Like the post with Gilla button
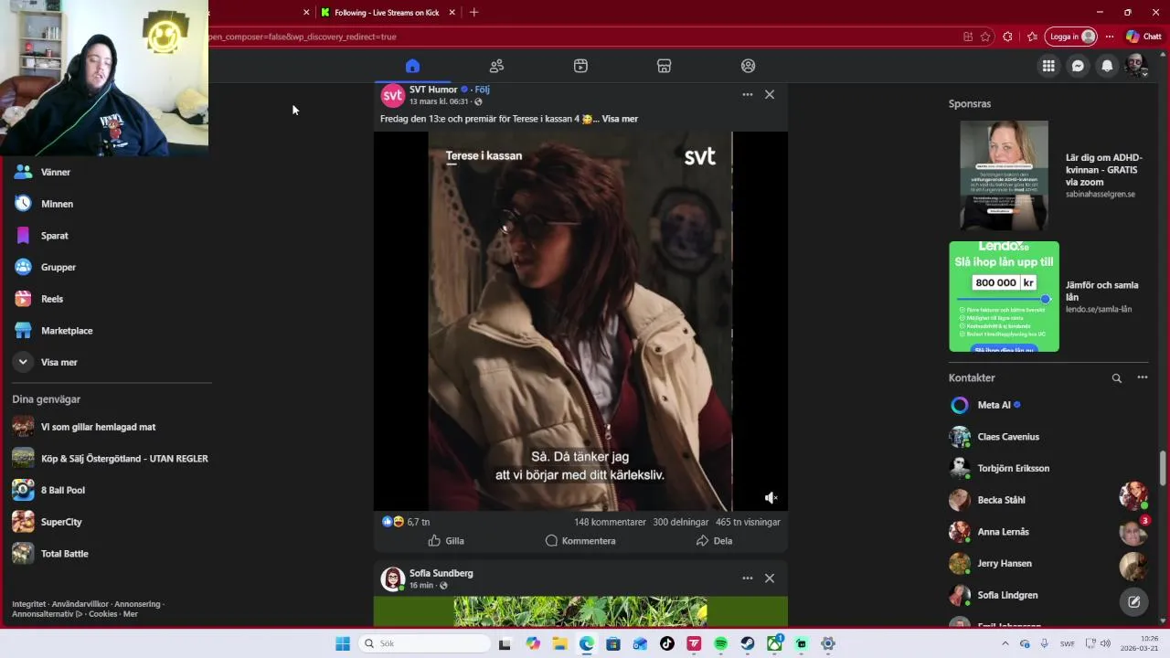Viewport: 1170px width, 658px height. [446, 541]
